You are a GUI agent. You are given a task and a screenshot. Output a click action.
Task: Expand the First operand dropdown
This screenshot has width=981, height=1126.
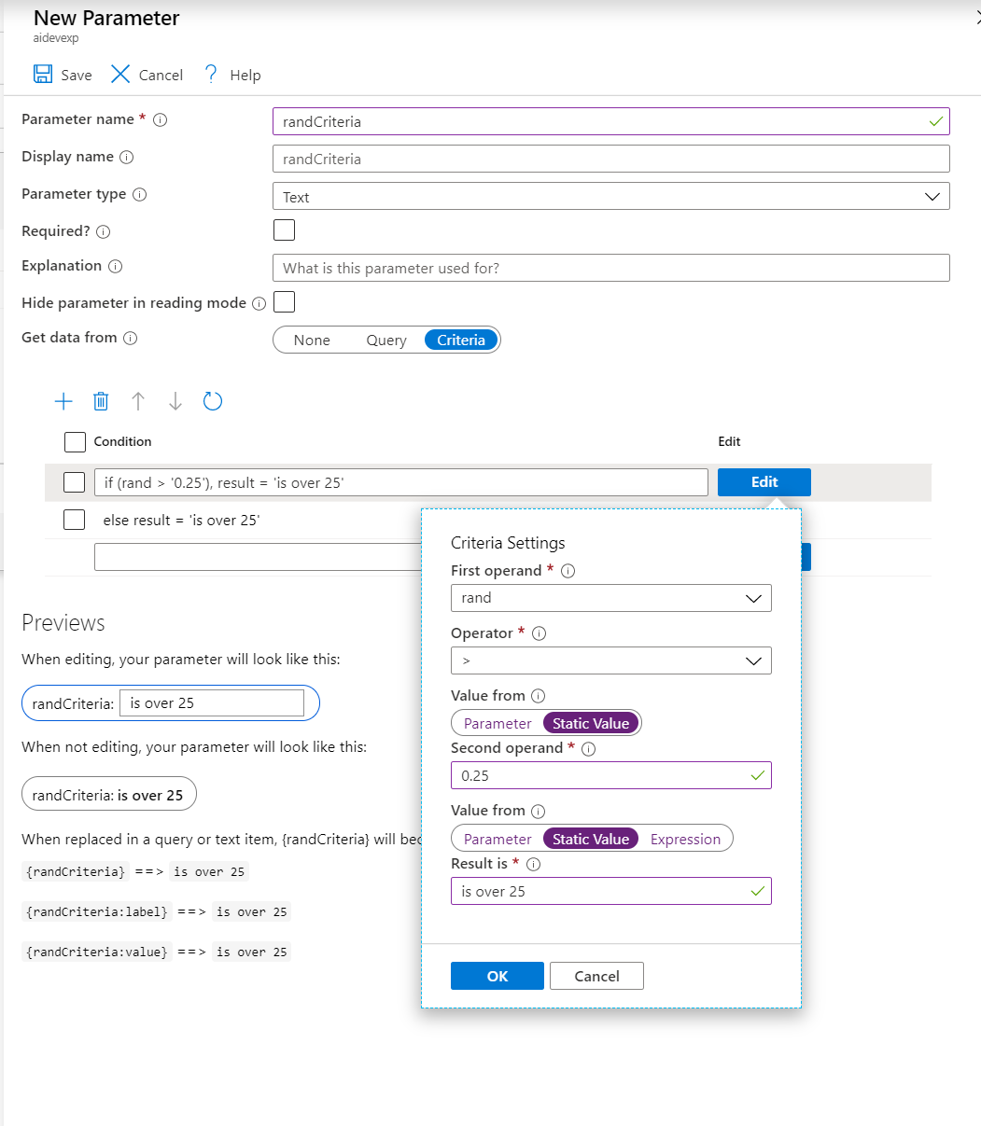610,598
